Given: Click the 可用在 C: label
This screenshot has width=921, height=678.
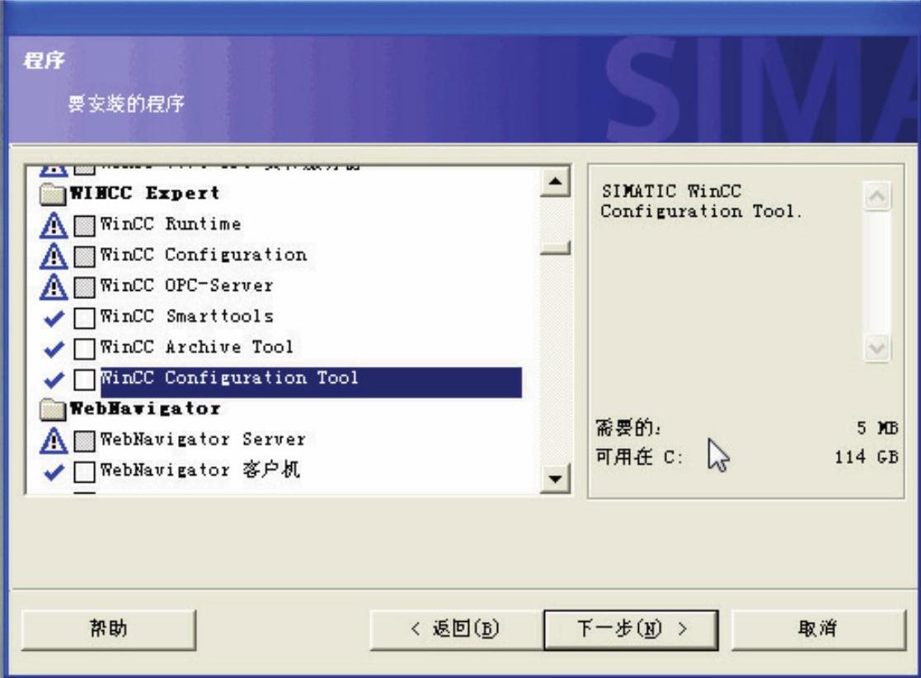Looking at the screenshot, I should tap(640, 456).
